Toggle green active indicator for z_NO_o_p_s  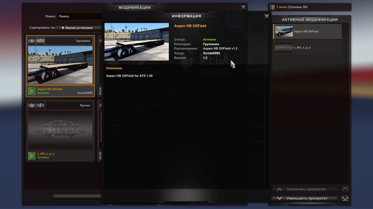pos(32,156)
